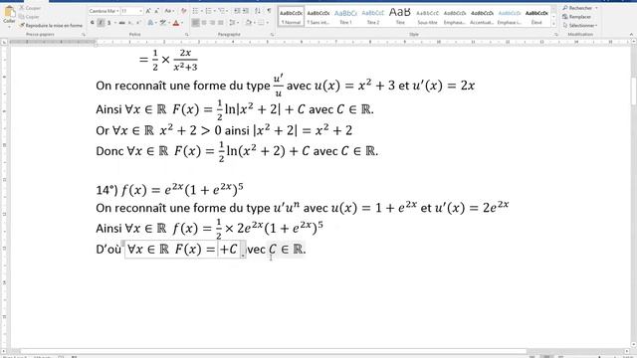Click the shading paint bucket icon
Screen dimensions: 637x358
[248, 23]
